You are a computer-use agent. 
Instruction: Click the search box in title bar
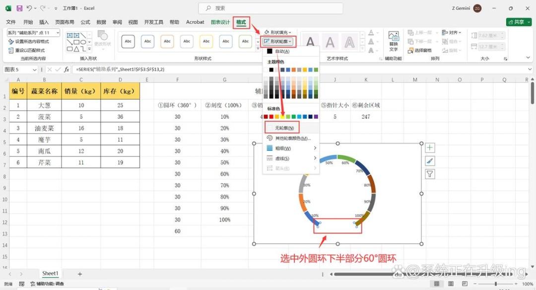tap(270, 8)
